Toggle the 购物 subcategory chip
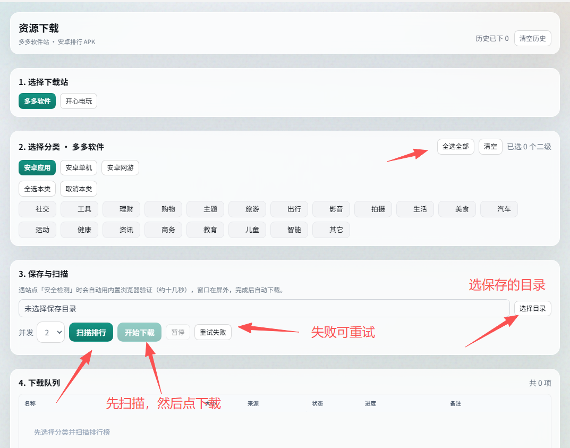The height and width of the screenshot is (448, 570). pyautogui.click(x=163, y=209)
